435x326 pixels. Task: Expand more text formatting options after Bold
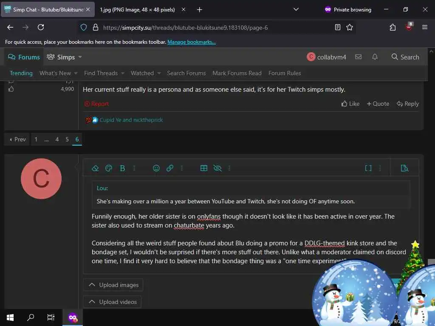point(134,168)
